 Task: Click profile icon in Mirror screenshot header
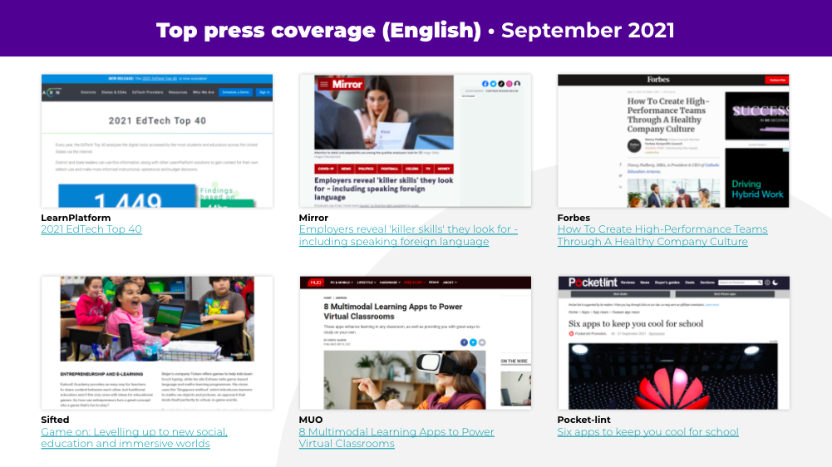pos(517,84)
